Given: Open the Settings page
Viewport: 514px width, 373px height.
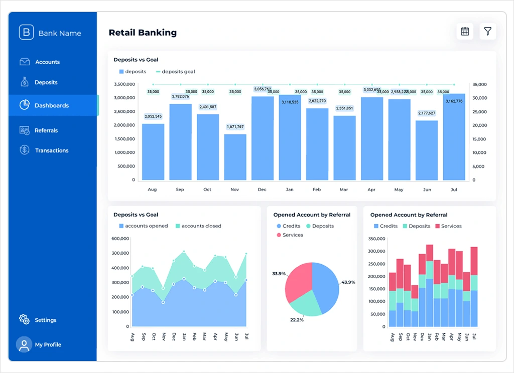Looking at the screenshot, I should pos(46,320).
